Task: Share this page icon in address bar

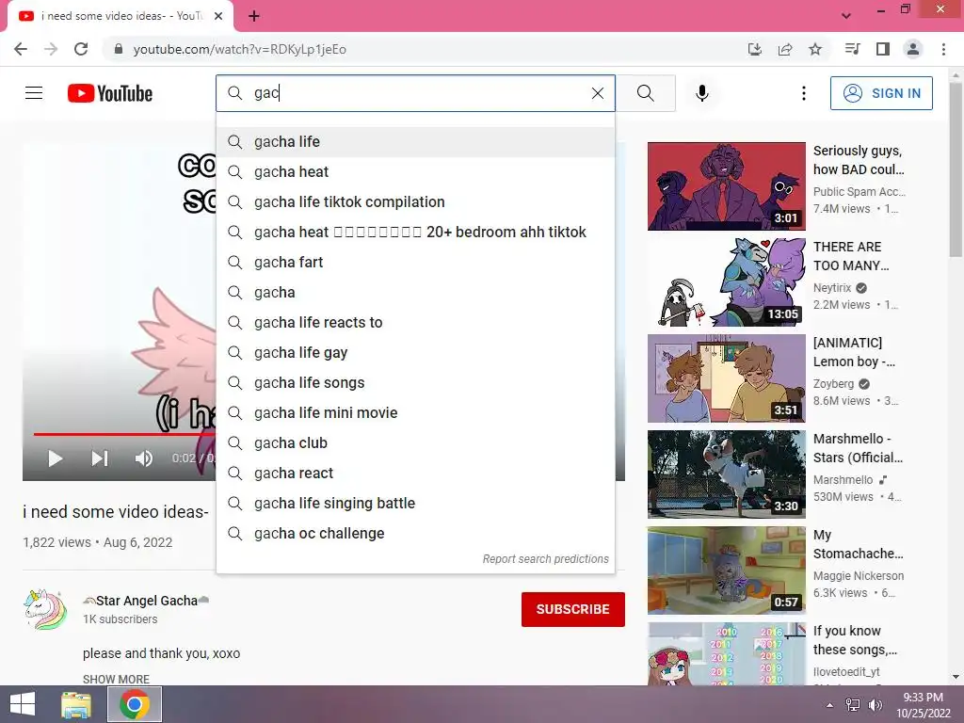Action: click(785, 49)
